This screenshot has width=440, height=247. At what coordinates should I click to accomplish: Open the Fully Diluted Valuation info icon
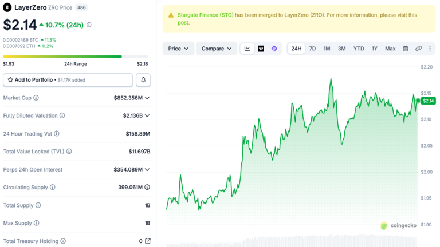[62, 115]
